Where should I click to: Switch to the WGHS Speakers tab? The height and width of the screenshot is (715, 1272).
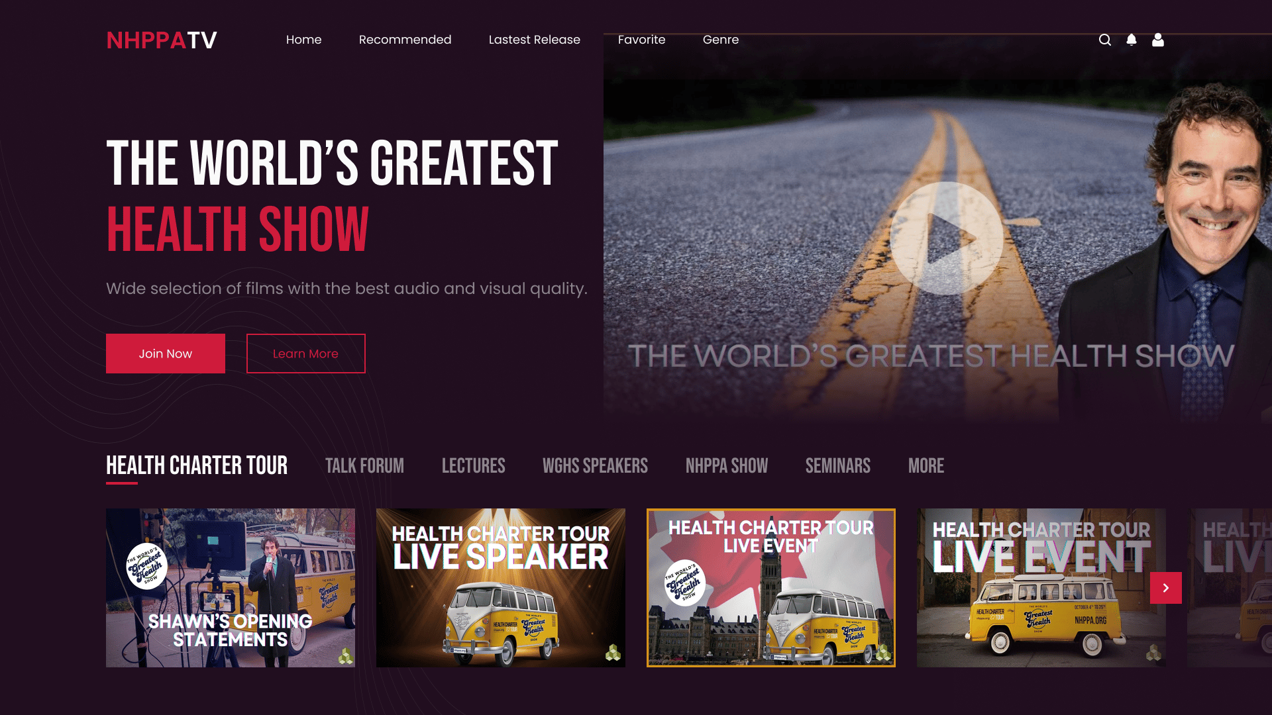click(596, 465)
